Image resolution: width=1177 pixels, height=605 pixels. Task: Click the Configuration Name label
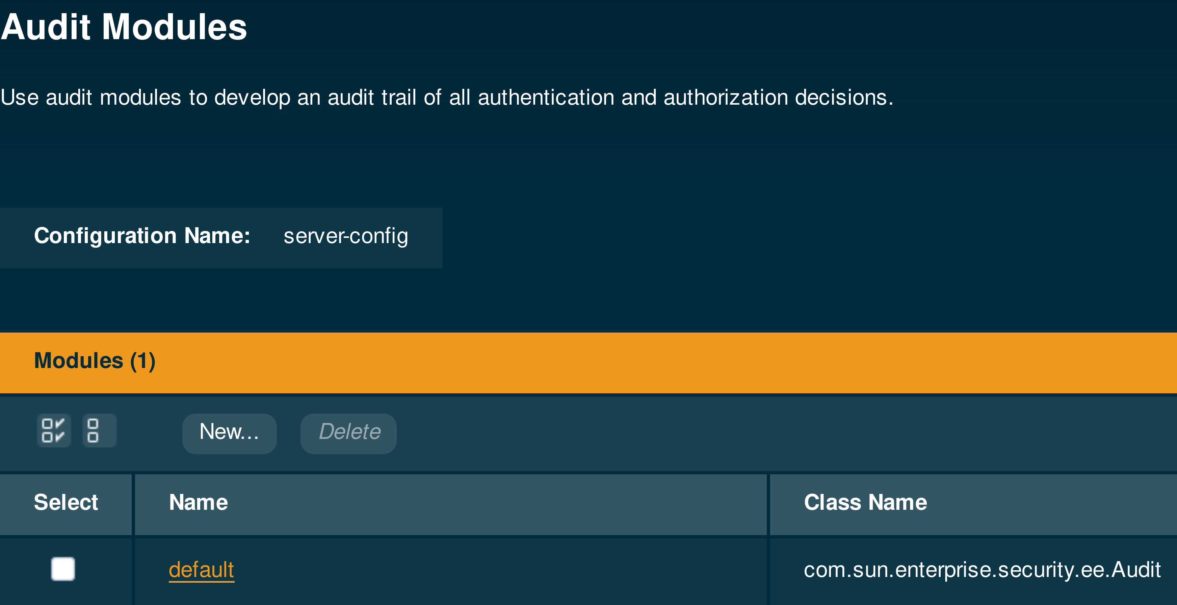click(142, 236)
